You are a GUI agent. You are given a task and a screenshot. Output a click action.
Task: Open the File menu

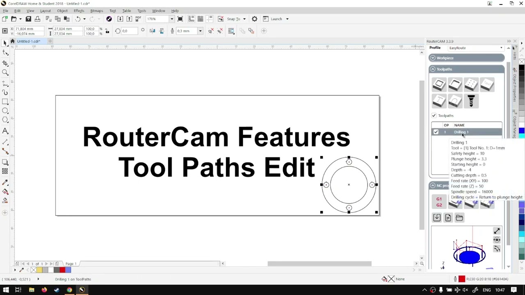tap(5, 11)
